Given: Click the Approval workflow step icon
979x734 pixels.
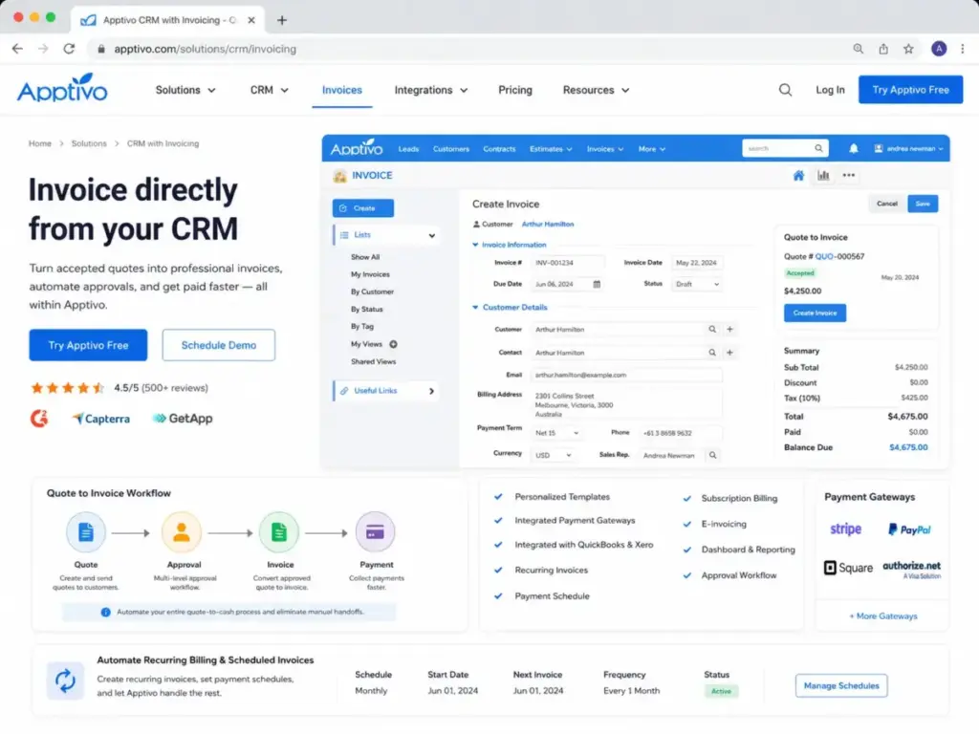Looking at the screenshot, I should pyautogui.click(x=182, y=532).
